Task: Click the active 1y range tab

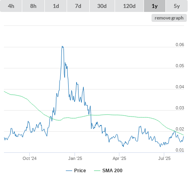Action: click(x=155, y=6)
